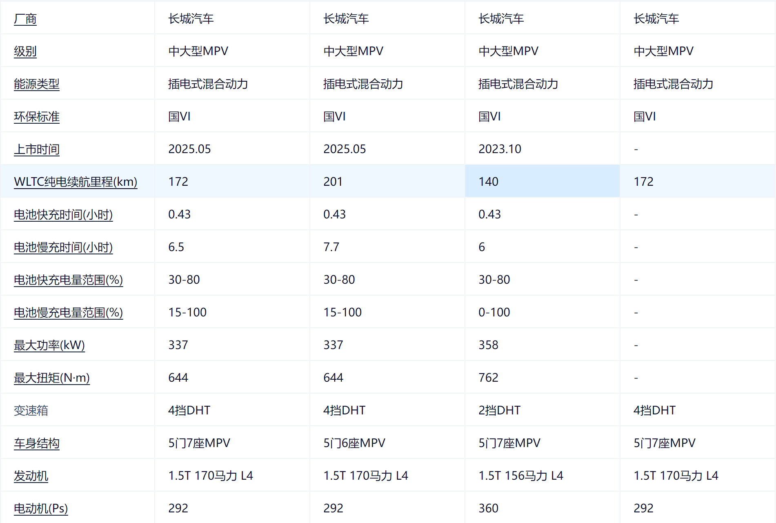
Task: Open the 环保标准 parameter link
Action: tap(37, 117)
